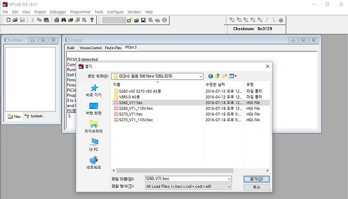
Task: Open the Help menu
Action: [149, 12]
